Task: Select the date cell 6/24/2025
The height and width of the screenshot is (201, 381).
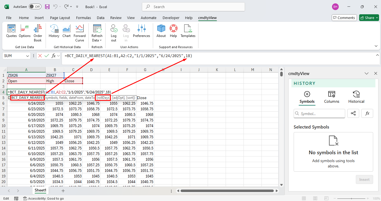Action: (x=26, y=103)
